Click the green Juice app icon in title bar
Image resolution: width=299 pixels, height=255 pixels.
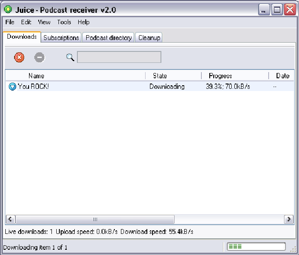coord(8,9)
